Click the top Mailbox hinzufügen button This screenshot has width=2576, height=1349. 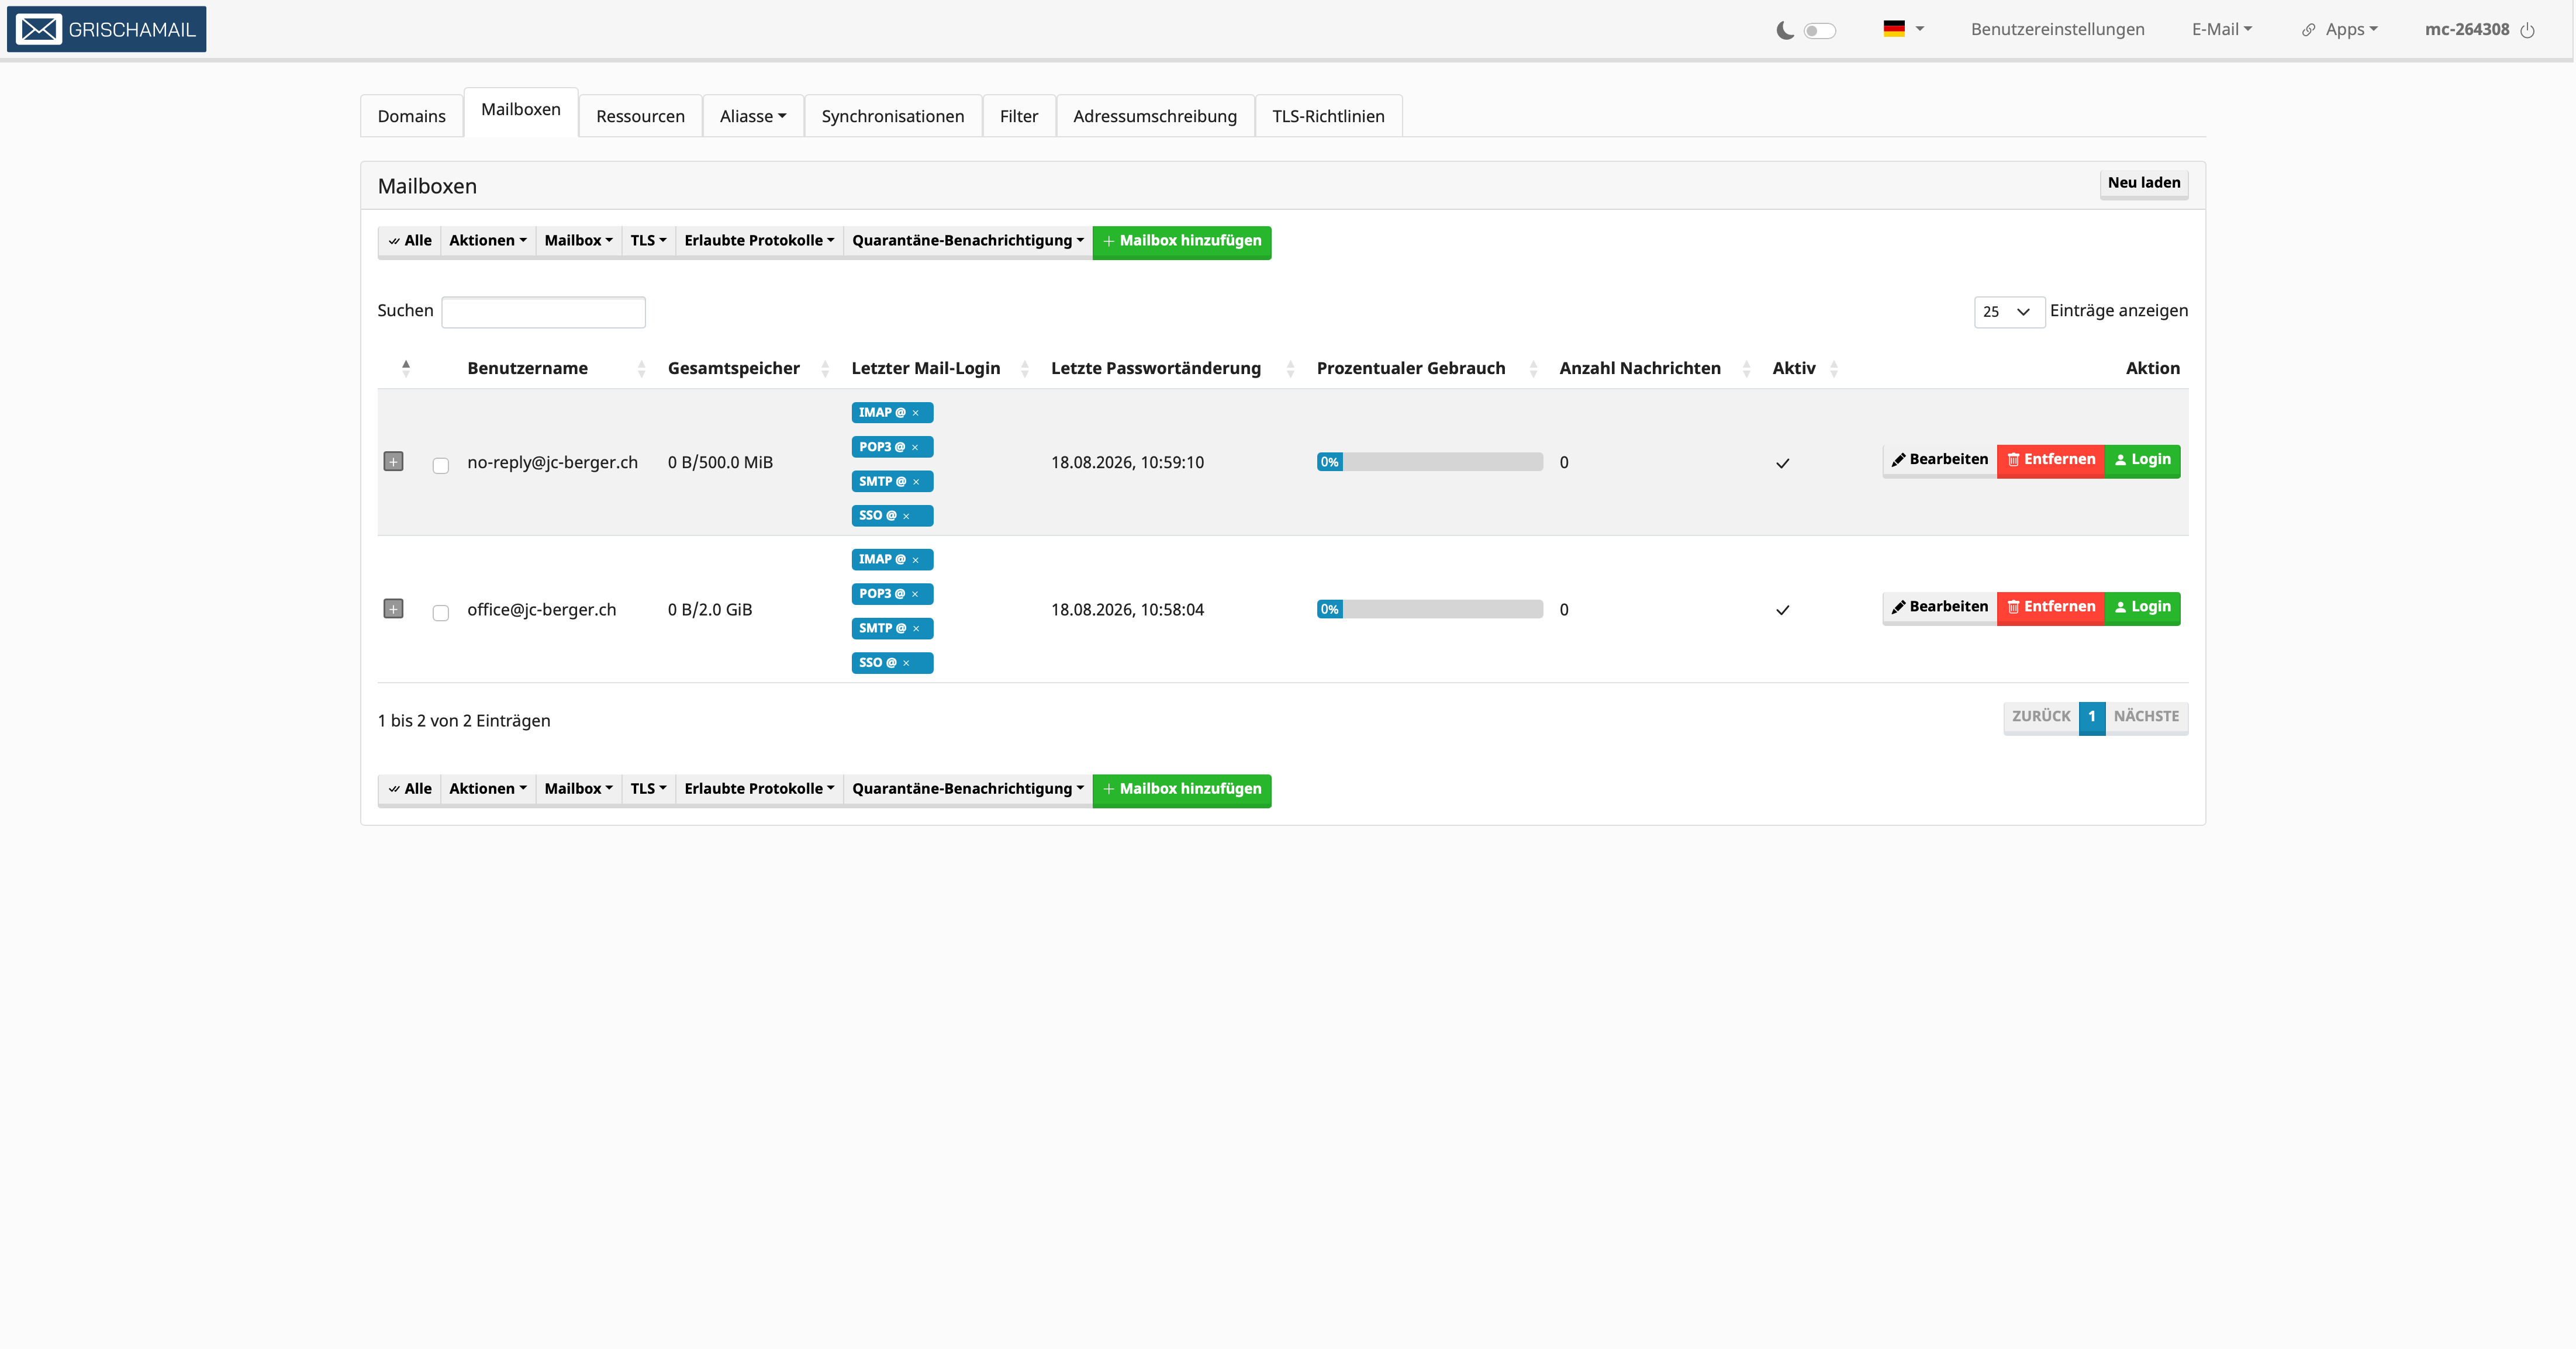click(x=1182, y=242)
